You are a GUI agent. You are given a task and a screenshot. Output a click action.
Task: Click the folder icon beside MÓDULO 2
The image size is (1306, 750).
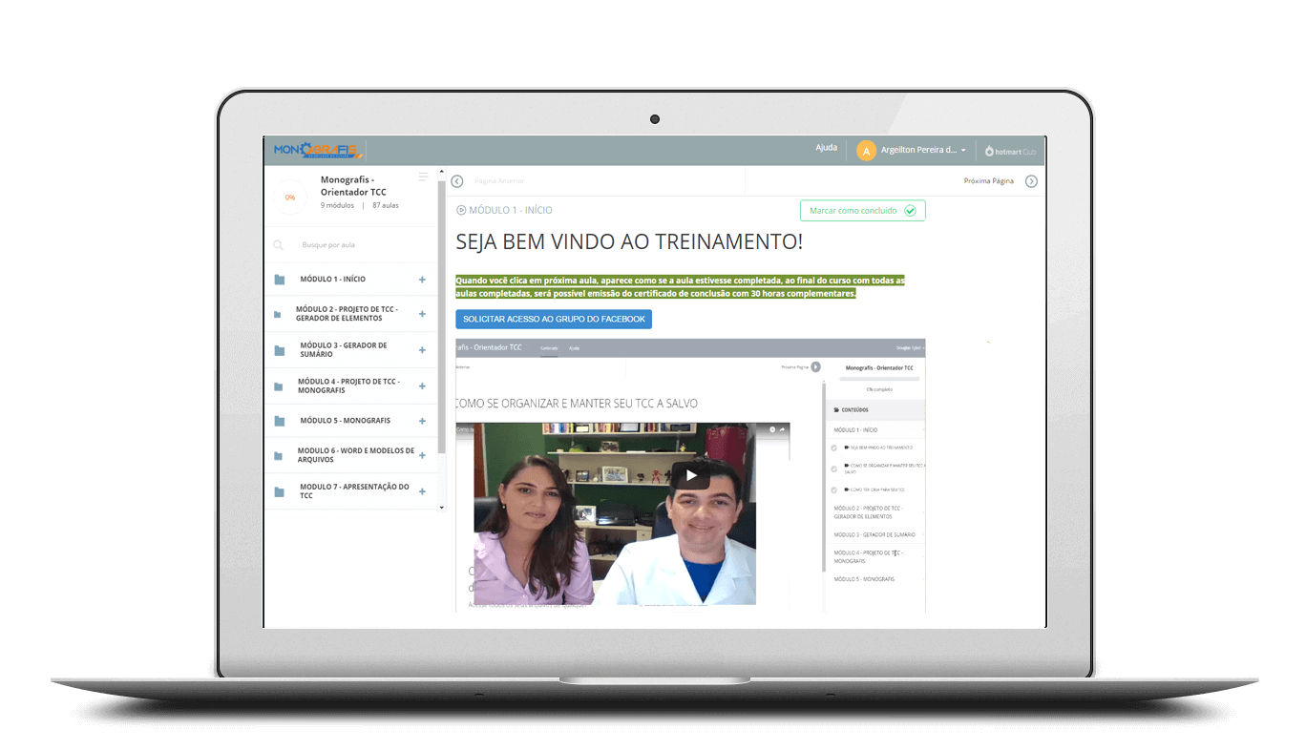tap(277, 314)
